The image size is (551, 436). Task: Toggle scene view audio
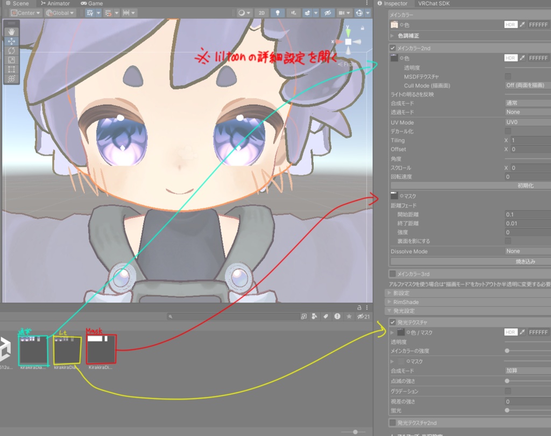click(x=294, y=12)
